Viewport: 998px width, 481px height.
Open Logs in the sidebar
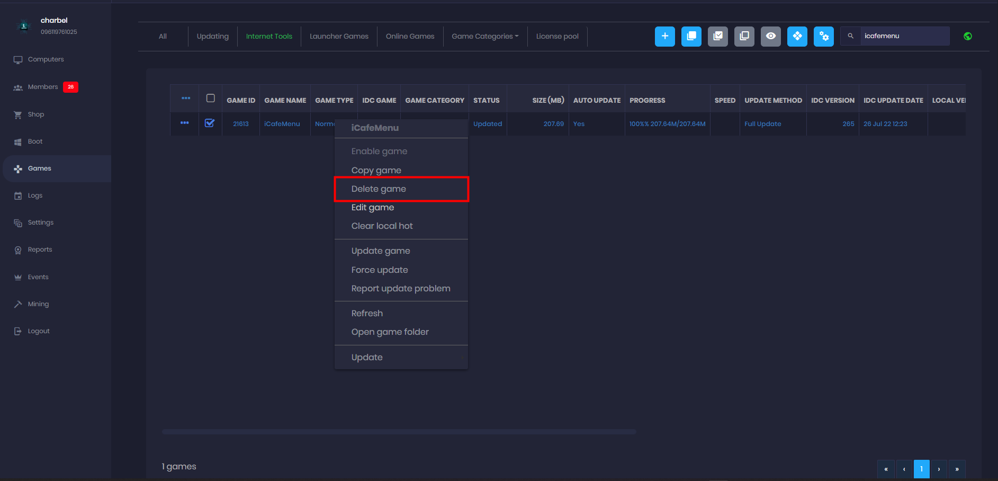pos(35,195)
